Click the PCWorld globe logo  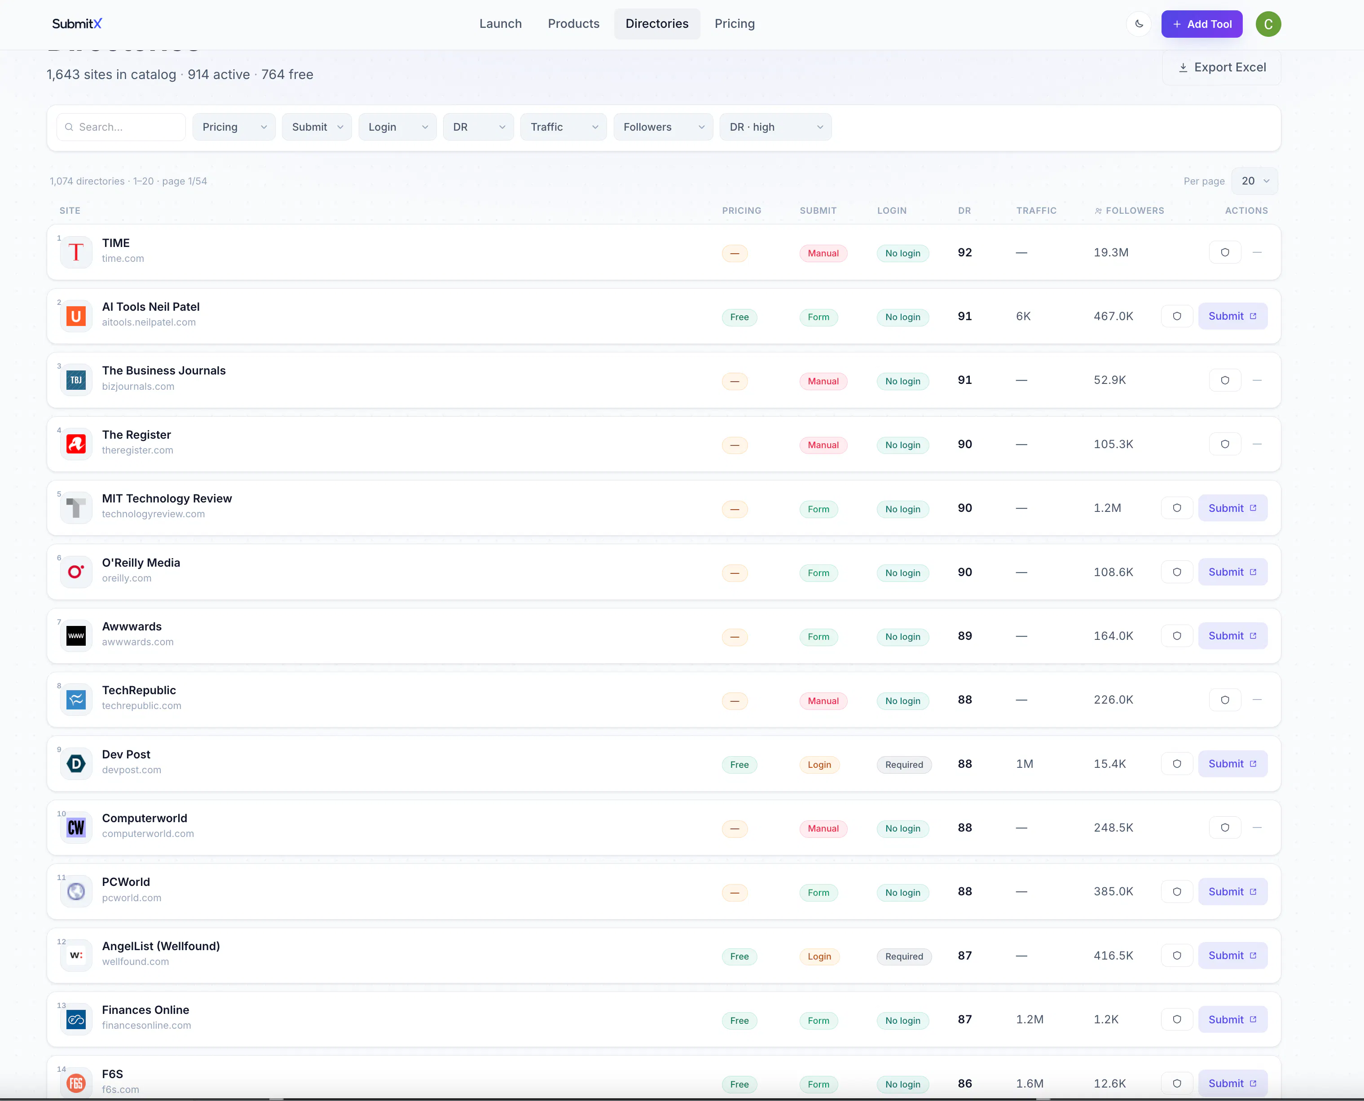click(x=76, y=892)
